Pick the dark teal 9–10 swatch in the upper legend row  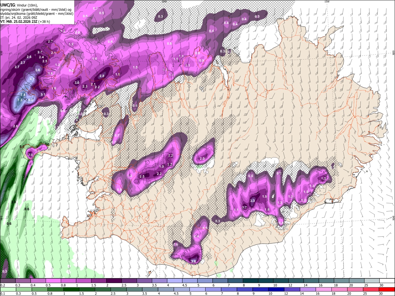(x=266, y=281)
